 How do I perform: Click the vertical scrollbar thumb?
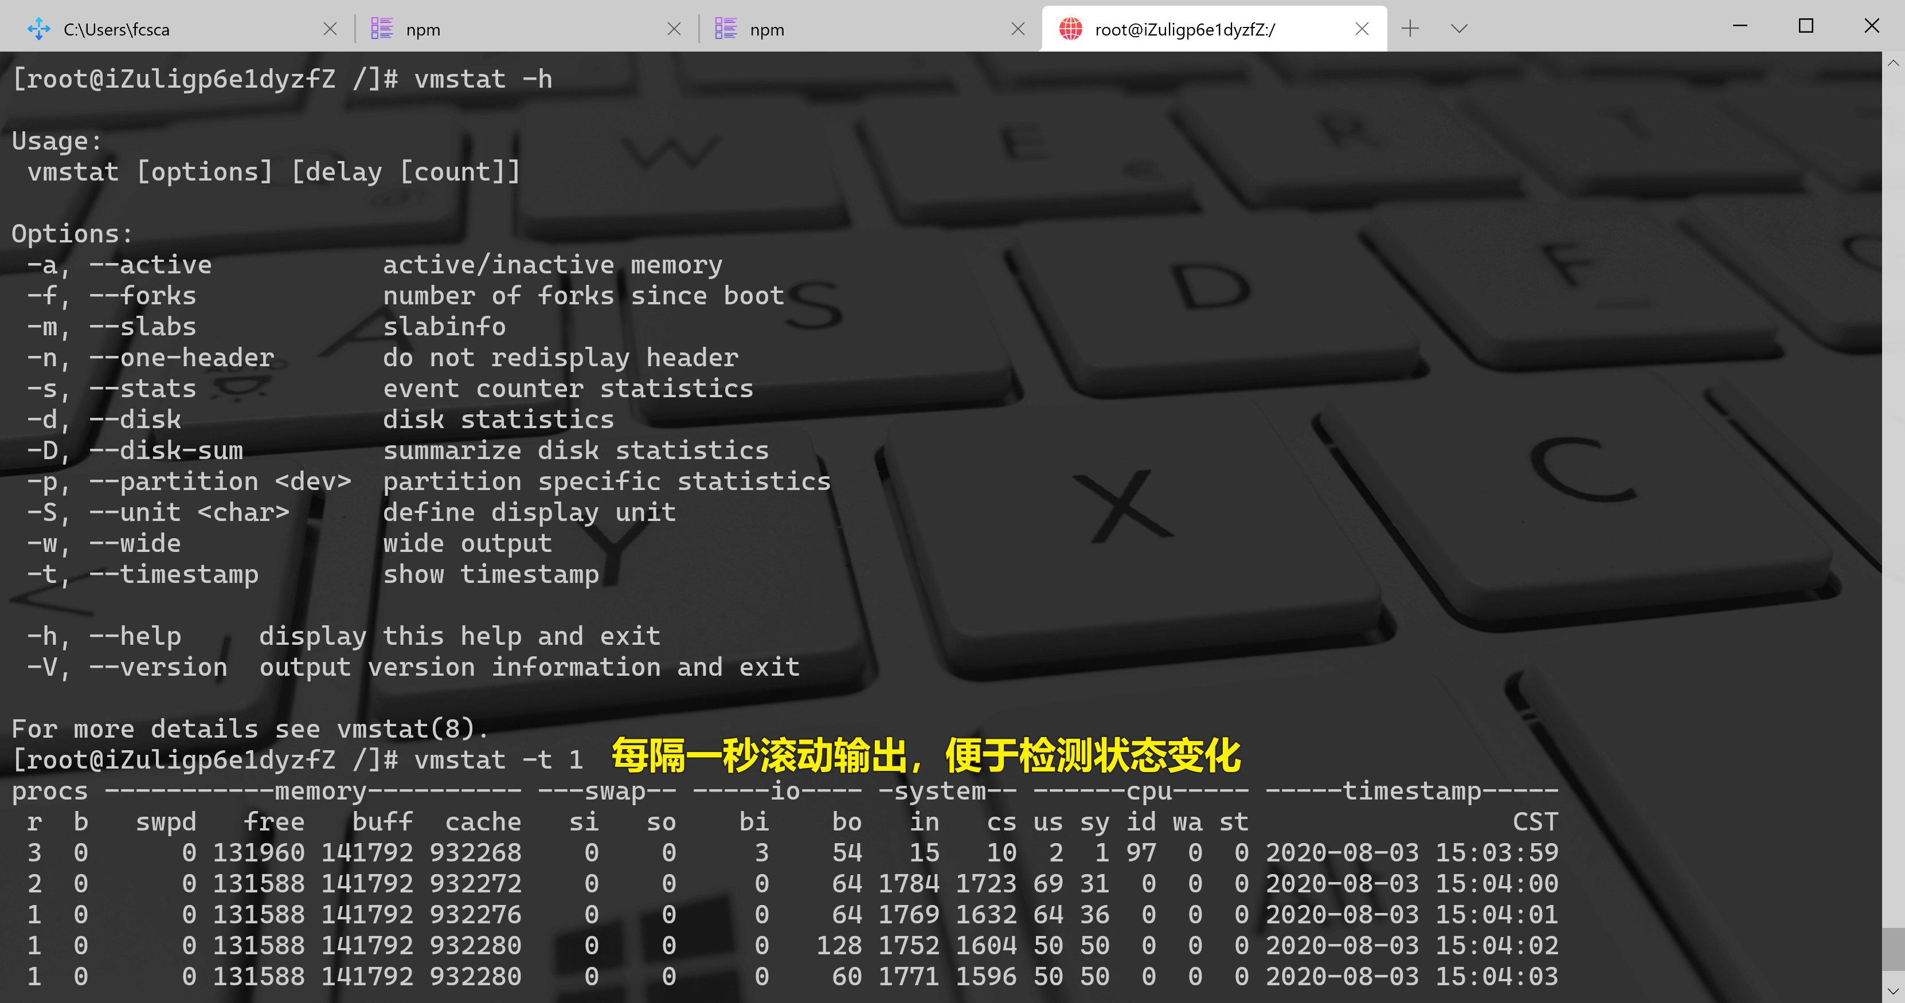tap(1893, 949)
